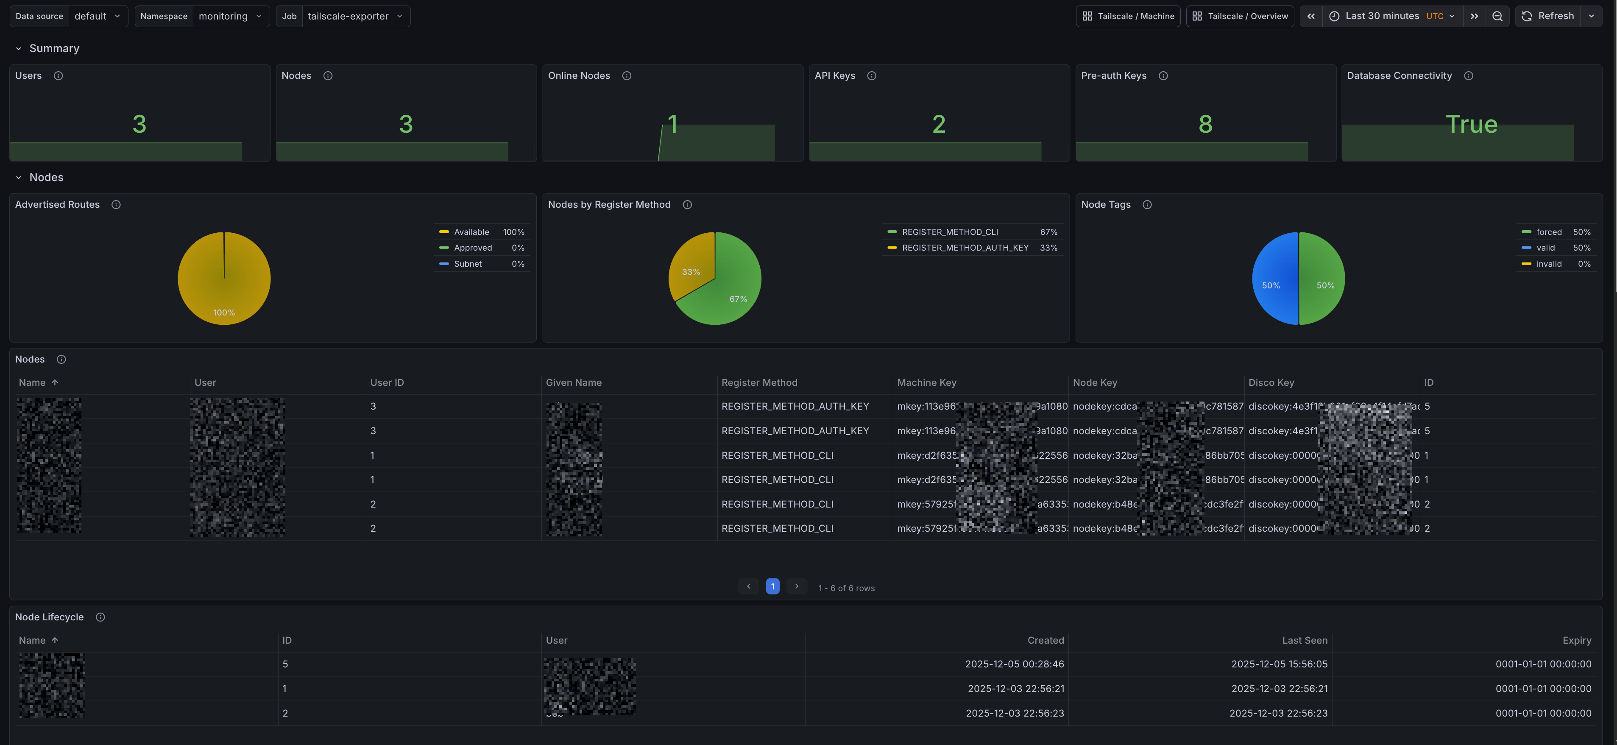
Task: Click the clock icon in the time picker
Action: pyautogui.click(x=1334, y=16)
